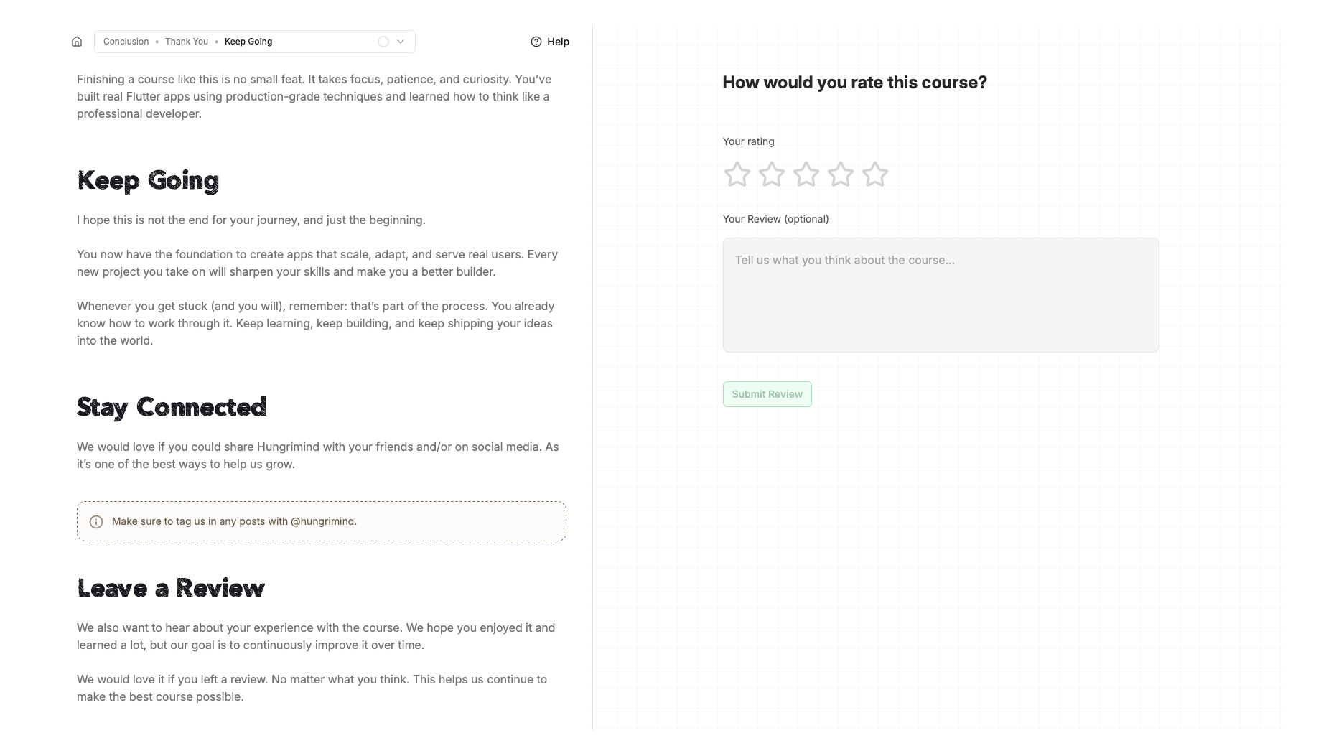Open the breadcrumb dropdown arrow next to Keep Going
Viewport: 1344px width, 756px height.
click(x=401, y=41)
